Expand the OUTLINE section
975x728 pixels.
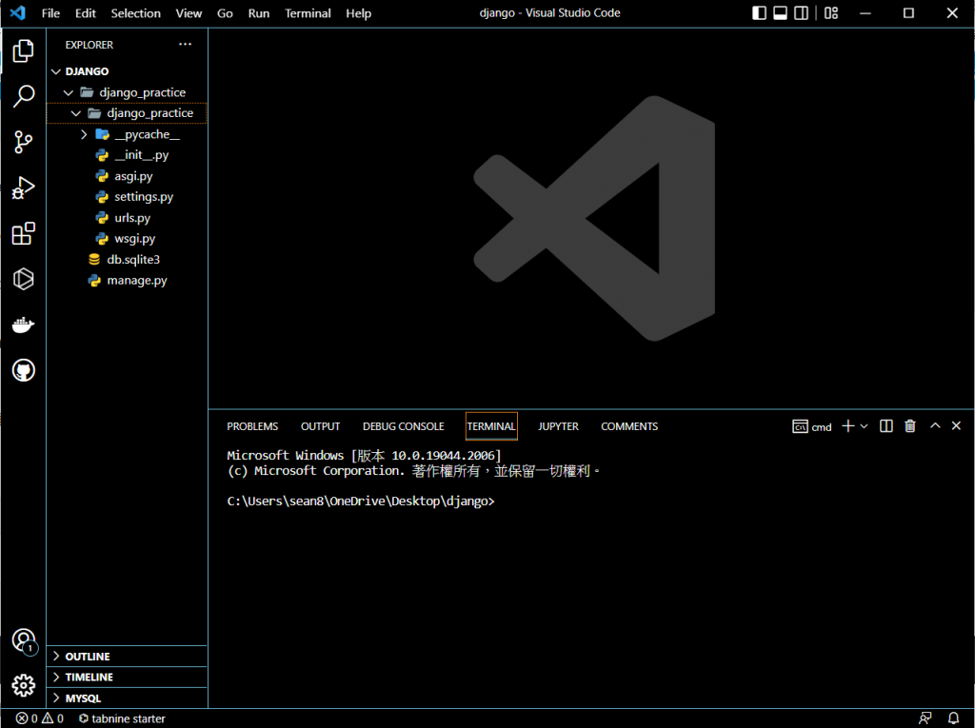point(127,657)
